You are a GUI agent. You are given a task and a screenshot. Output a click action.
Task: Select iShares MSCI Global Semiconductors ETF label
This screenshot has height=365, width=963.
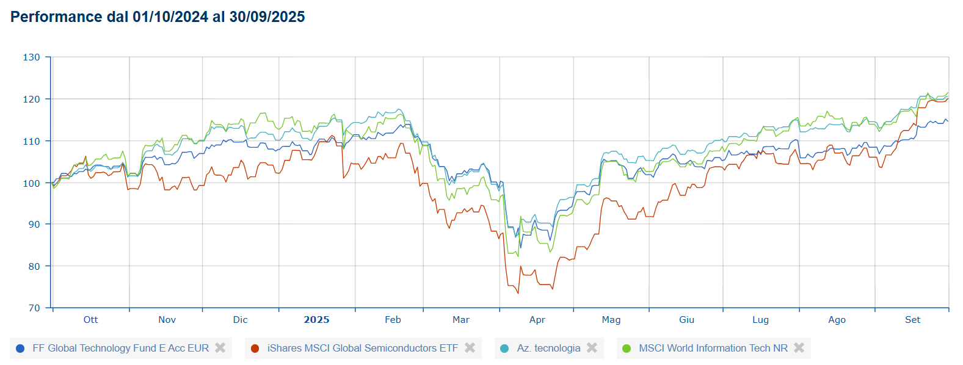pos(362,348)
